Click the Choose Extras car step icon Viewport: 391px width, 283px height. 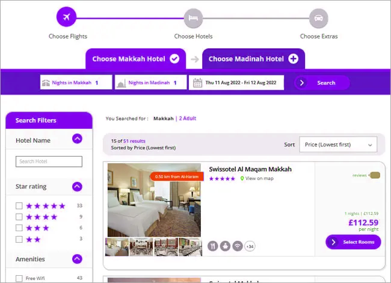pyautogui.click(x=318, y=18)
